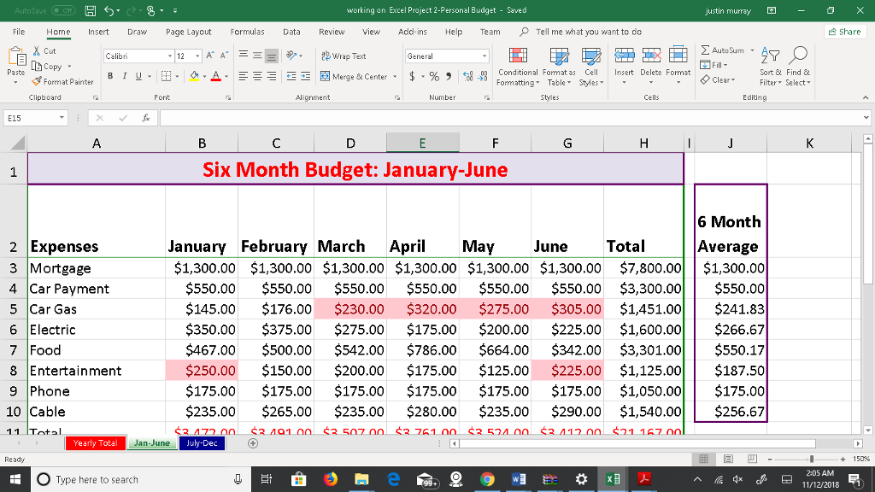Image resolution: width=875 pixels, height=492 pixels.
Task: Click the Decrease Indent icon
Action: pyautogui.click(x=291, y=76)
